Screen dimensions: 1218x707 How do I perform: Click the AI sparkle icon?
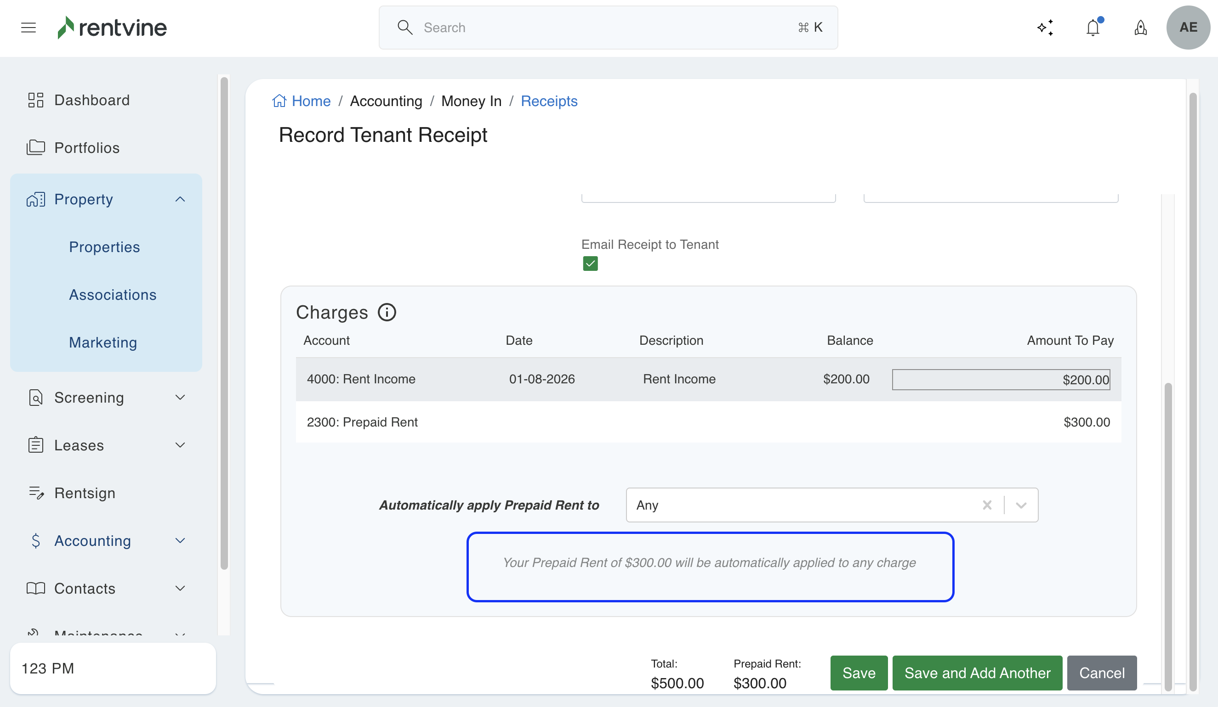click(1045, 28)
